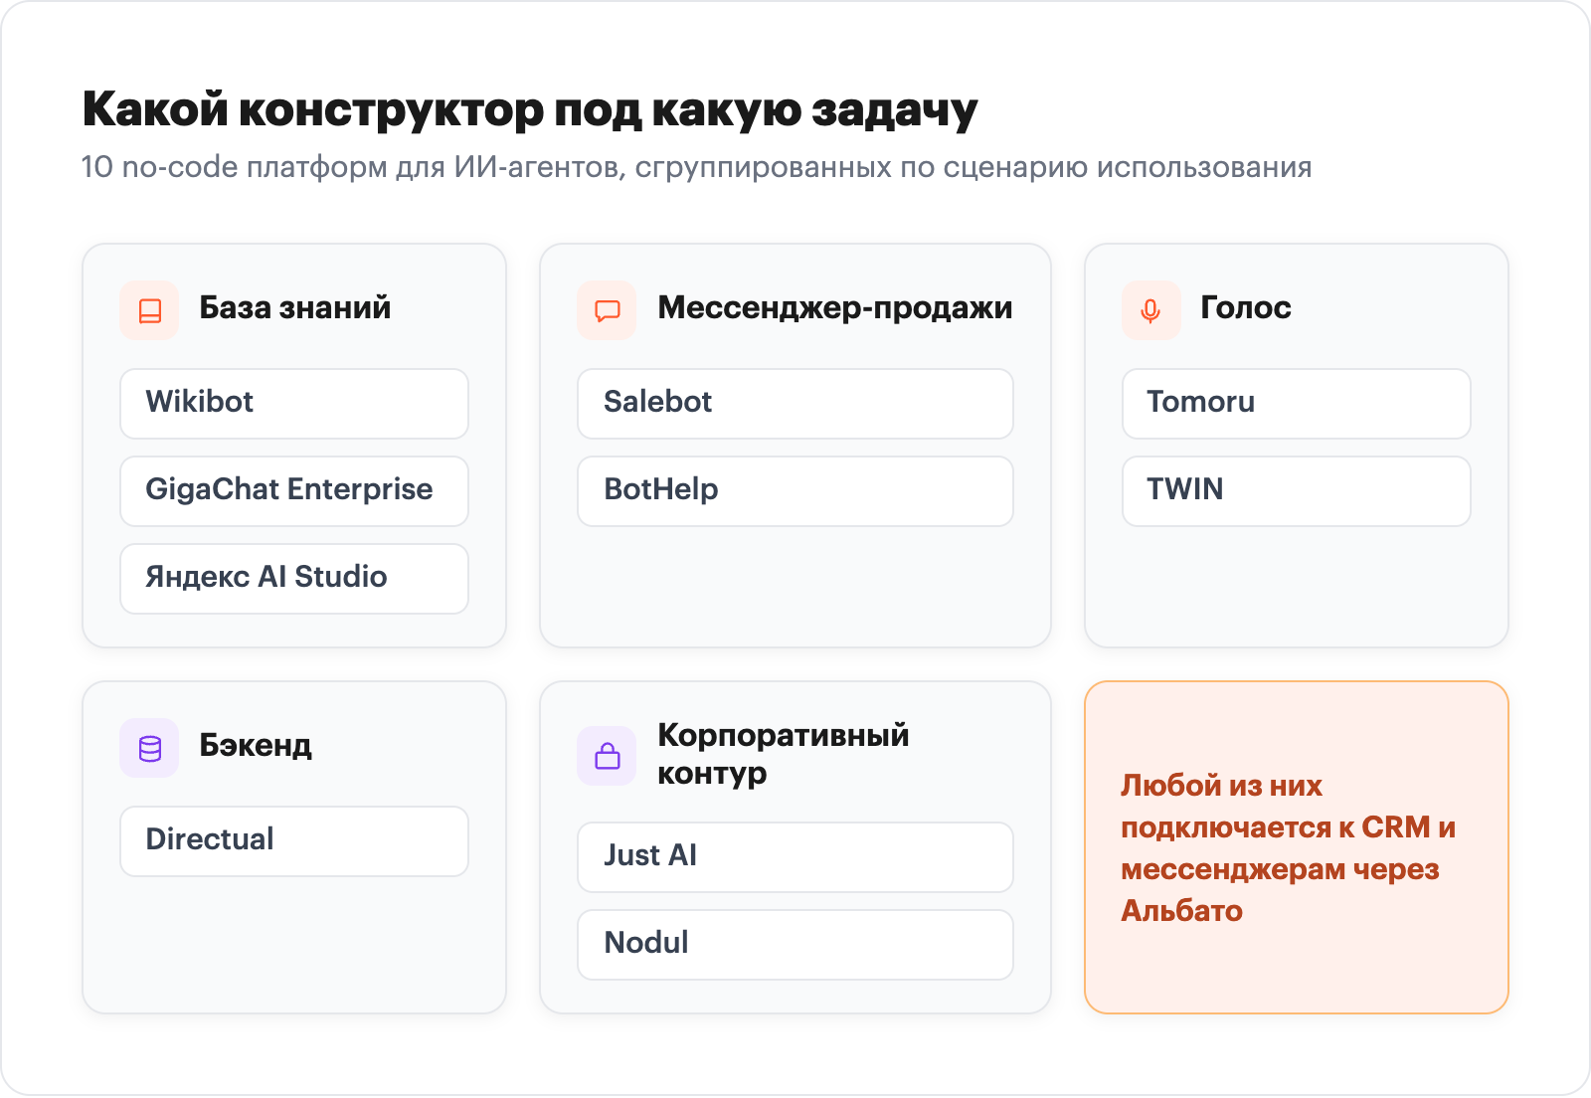Viewport: 1591px width, 1098px height.
Task: Open the Salebot entry
Action: pos(795,403)
